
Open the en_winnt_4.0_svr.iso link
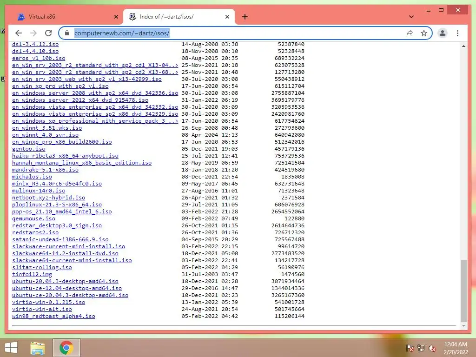(45, 135)
